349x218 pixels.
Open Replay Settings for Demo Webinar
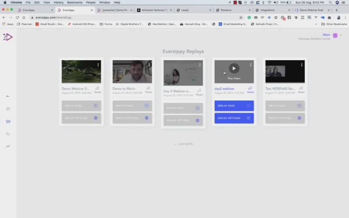(x=82, y=118)
